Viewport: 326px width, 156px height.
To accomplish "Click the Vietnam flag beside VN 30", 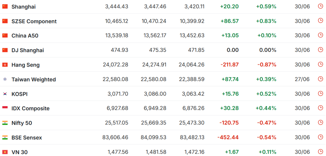I will point(5,152).
